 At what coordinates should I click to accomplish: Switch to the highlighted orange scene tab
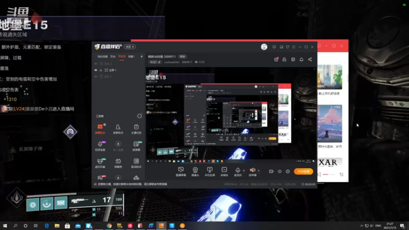coord(122,56)
